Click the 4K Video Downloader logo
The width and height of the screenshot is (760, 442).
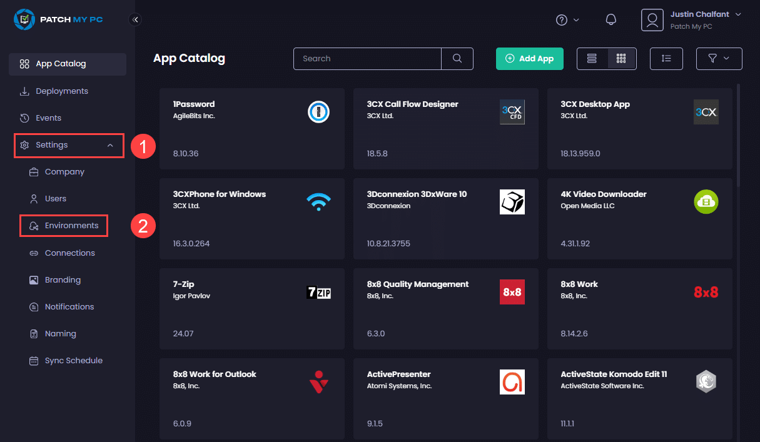(706, 202)
